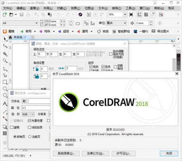Click the Paste clipboard icon

[x=50, y=14]
